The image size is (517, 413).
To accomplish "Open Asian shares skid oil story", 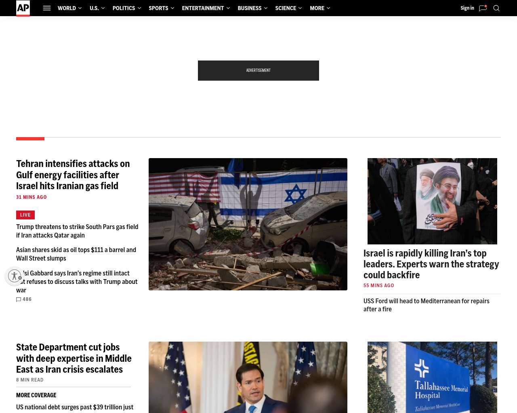I will [x=76, y=254].
